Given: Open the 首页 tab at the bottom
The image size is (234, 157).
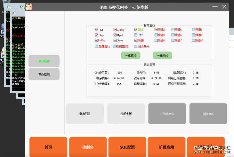Looking at the screenshot, I should (x=48, y=147).
